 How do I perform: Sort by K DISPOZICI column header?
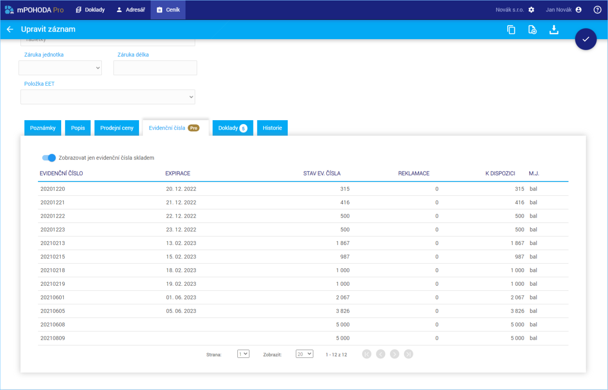point(500,173)
